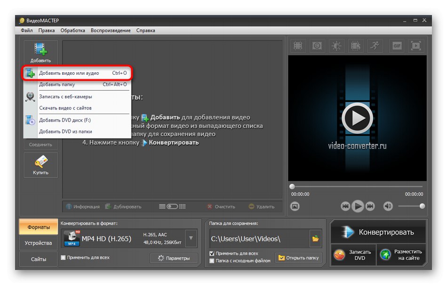Open the Обработка menu
The height and width of the screenshot is (285, 447).
[x=72, y=31]
